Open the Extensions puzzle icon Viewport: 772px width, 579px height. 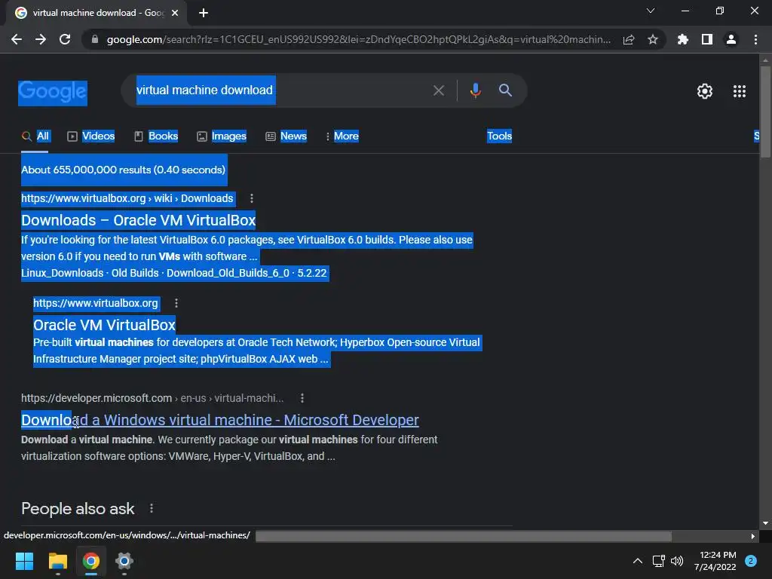pyautogui.click(x=683, y=39)
